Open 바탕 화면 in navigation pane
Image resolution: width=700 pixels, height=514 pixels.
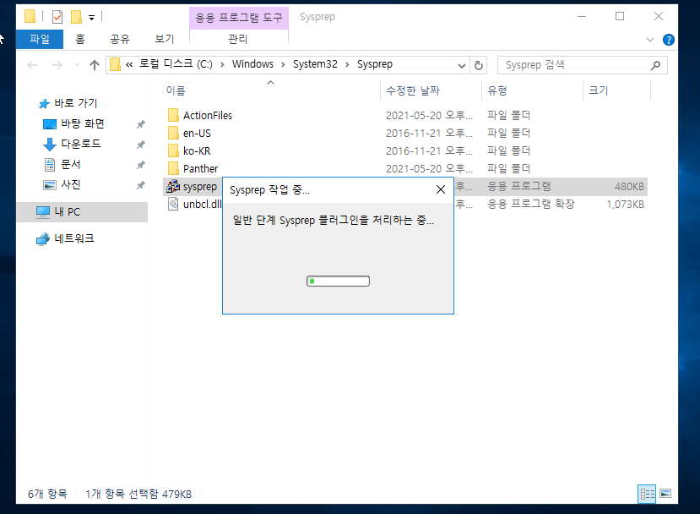click(83, 123)
